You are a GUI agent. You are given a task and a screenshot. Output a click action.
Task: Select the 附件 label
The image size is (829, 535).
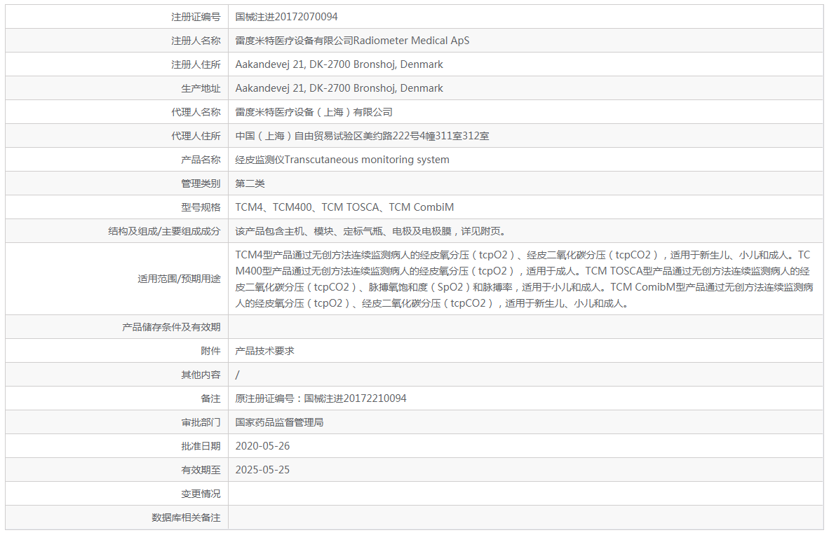click(210, 351)
